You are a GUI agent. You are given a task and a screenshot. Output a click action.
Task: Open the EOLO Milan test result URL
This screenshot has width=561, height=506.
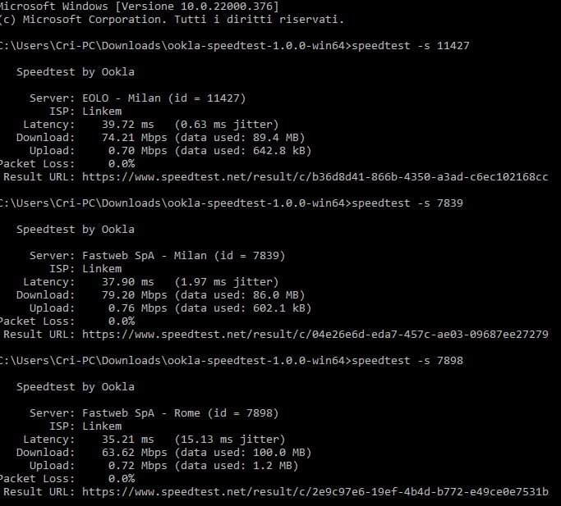315,176
